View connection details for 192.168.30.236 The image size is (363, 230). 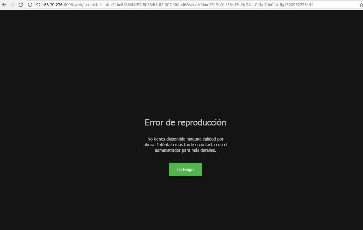29,5
